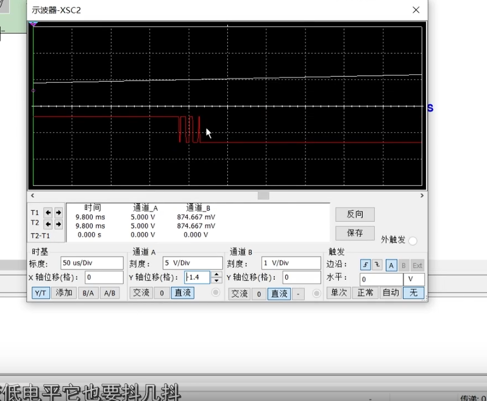
Task: Select the 外触发 external trigger radio
Action: coord(413,241)
